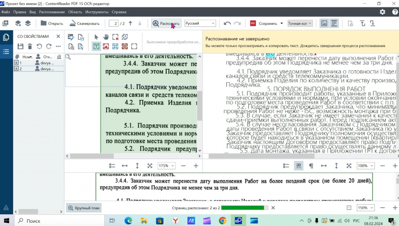The height and width of the screenshot is (226, 399).
Task: Open the help question mark icon
Action: tap(395, 12)
